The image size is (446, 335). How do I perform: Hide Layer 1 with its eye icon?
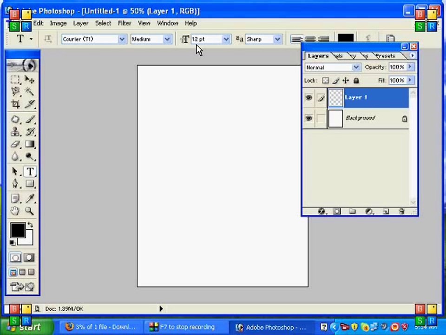(308, 98)
